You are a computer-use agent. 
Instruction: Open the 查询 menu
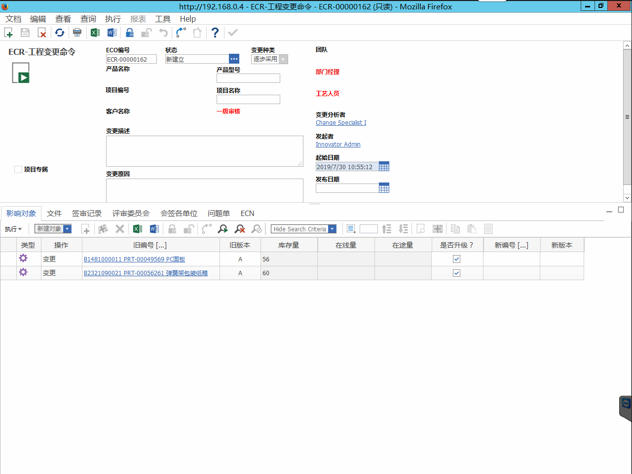[88, 19]
